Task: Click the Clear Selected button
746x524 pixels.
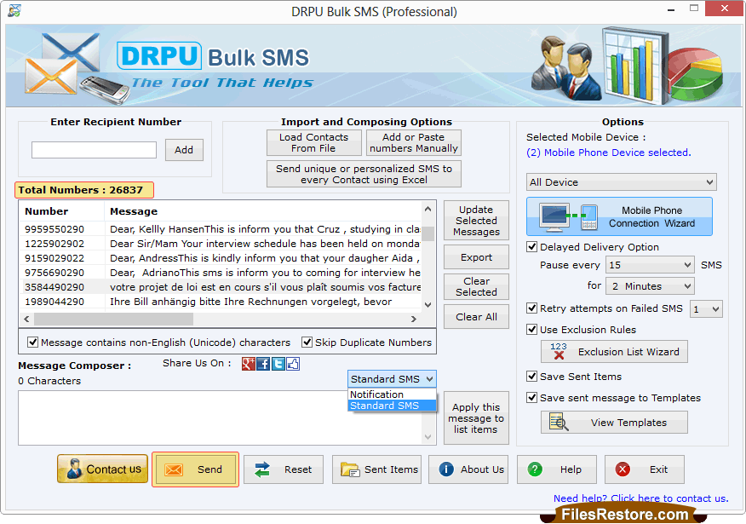Action: [476, 286]
